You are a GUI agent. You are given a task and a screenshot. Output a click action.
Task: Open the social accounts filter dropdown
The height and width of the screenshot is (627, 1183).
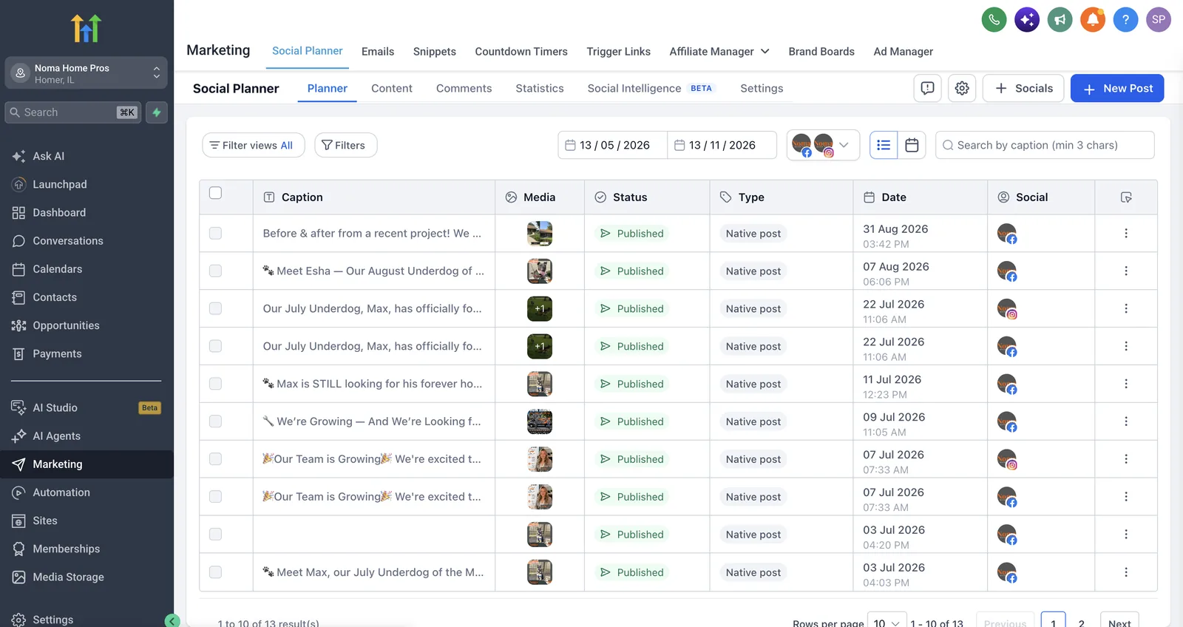823,145
